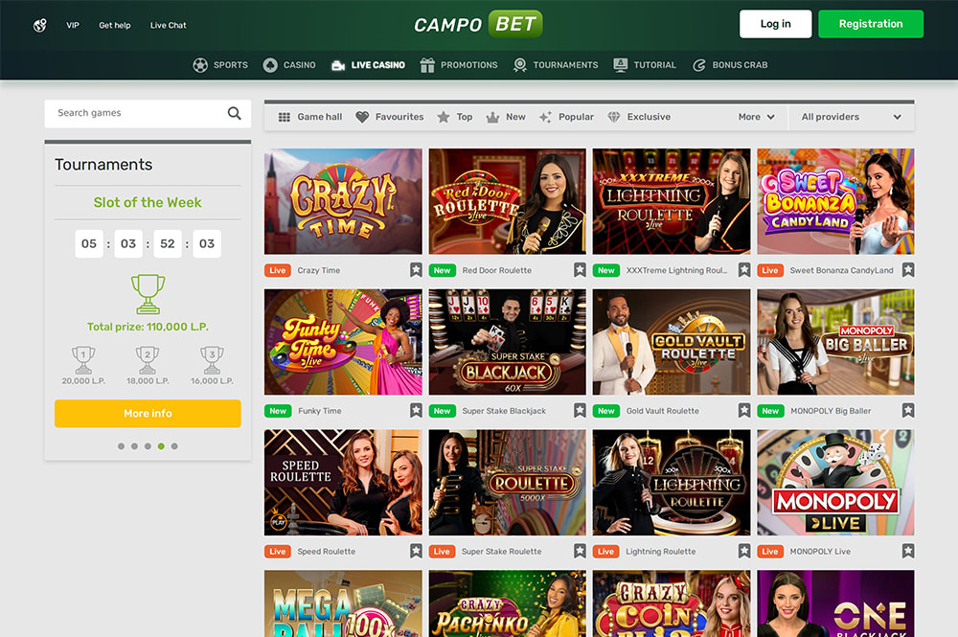958x637 pixels.
Task: Toggle favourite bookmark for Lightning Roulette
Action: [x=744, y=551]
